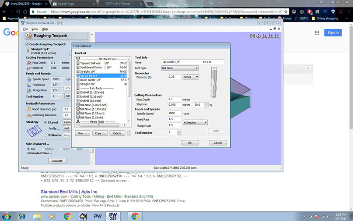Click the sidebar Tool Number spinner
The image size is (353, 221).
point(60,96)
